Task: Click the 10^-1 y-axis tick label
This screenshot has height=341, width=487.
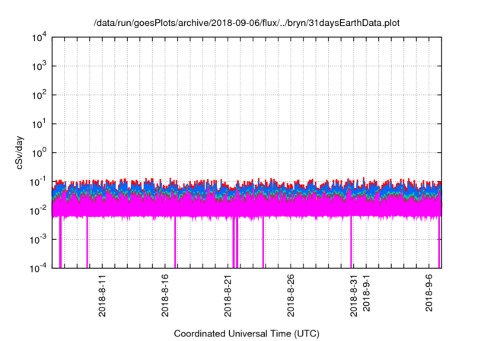Action: 39,182
